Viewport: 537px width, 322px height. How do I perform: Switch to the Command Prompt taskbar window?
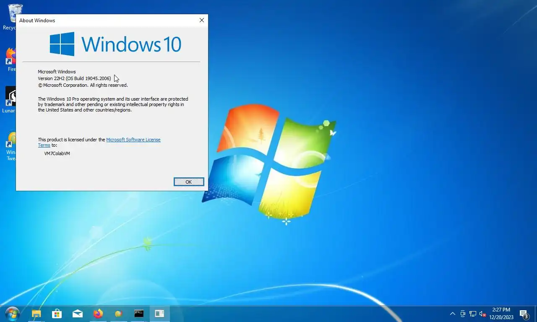(x=139, y=314)
